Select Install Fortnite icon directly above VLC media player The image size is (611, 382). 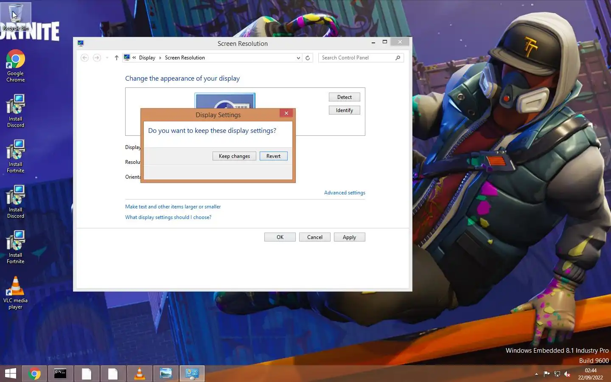pos(16,247)
